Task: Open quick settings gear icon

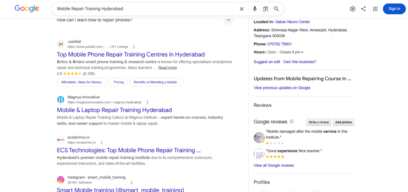Action: coord(352,9)
